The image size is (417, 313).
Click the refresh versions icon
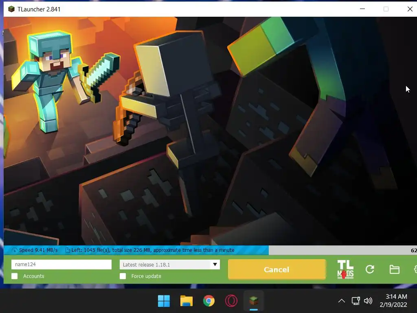coord(370,269)
